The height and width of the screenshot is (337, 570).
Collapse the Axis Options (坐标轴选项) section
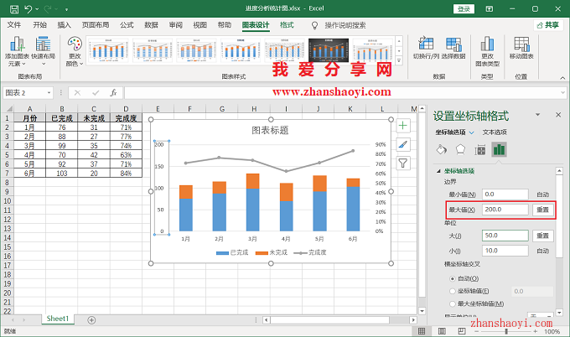click(438, 171)
